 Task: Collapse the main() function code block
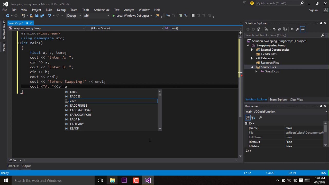pos(20,43)
